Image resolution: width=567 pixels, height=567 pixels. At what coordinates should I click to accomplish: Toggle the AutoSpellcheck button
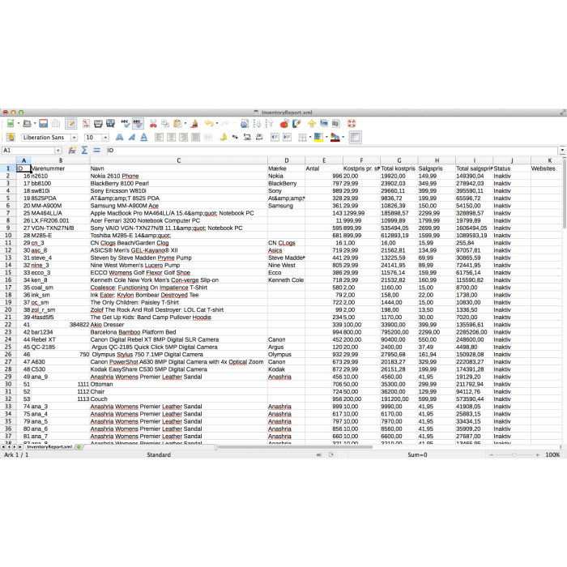click(138, 124)
